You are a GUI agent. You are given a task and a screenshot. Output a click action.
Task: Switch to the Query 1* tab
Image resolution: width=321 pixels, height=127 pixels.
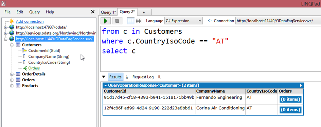pos(108,13)
